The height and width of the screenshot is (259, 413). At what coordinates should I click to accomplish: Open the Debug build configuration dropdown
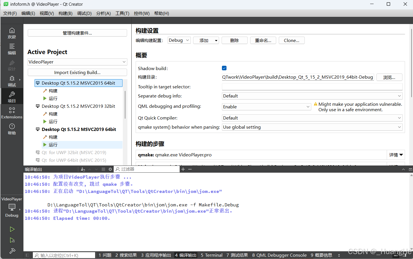pos(179,40)
